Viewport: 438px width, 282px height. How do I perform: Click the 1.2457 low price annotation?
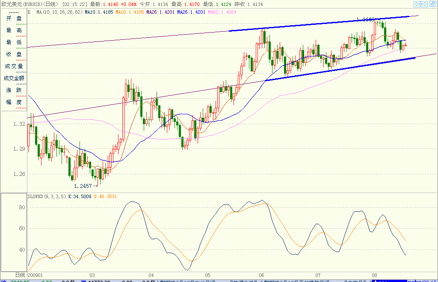point(83,186)
